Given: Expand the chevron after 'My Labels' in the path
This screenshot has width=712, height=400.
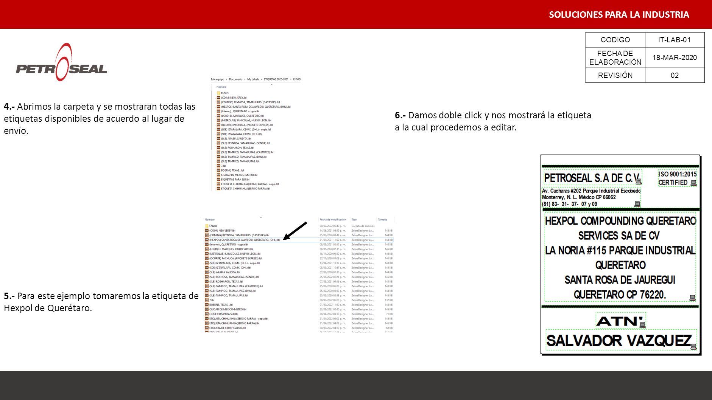Looking at the screenshot, I should point(261,79).
